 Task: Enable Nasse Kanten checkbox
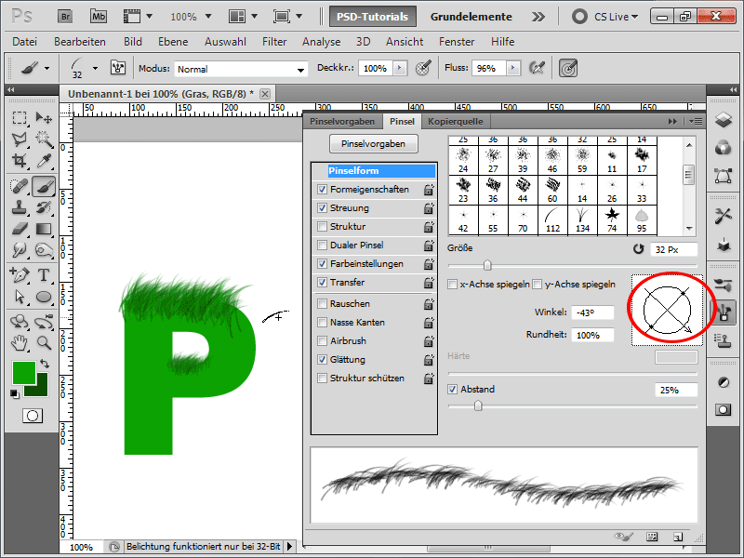point(322,322)
